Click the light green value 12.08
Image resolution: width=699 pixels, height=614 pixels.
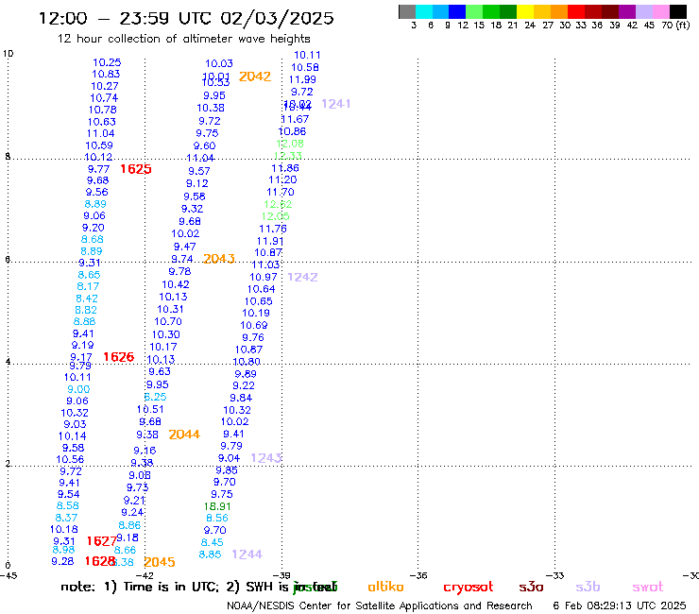click(290, 144)
